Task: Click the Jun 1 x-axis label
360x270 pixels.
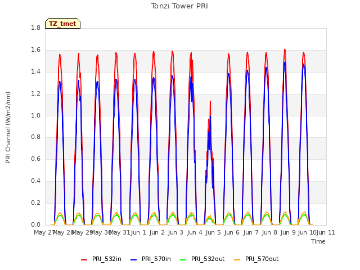Action: (138, 232)
